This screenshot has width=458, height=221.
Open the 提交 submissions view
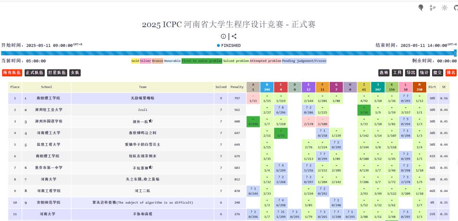coord(437,73)
